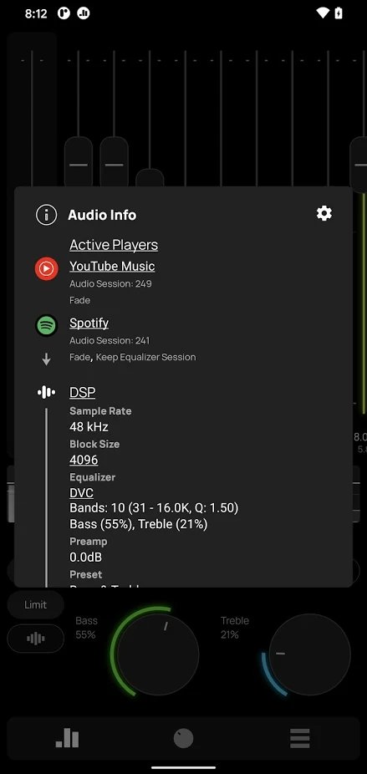Open the Spotify link
The height and width of the screenshot is (774, 367).
click(89, 323)
